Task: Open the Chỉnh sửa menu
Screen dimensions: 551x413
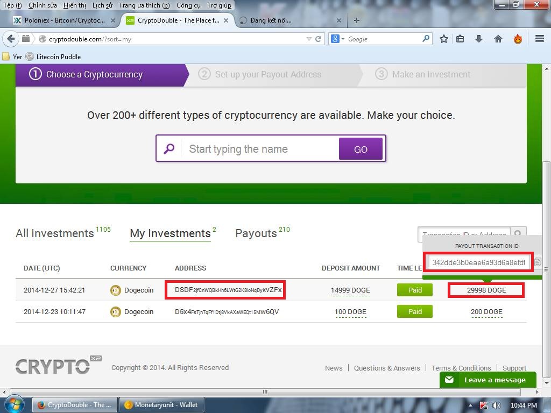Action: click(x=43, y=5)
